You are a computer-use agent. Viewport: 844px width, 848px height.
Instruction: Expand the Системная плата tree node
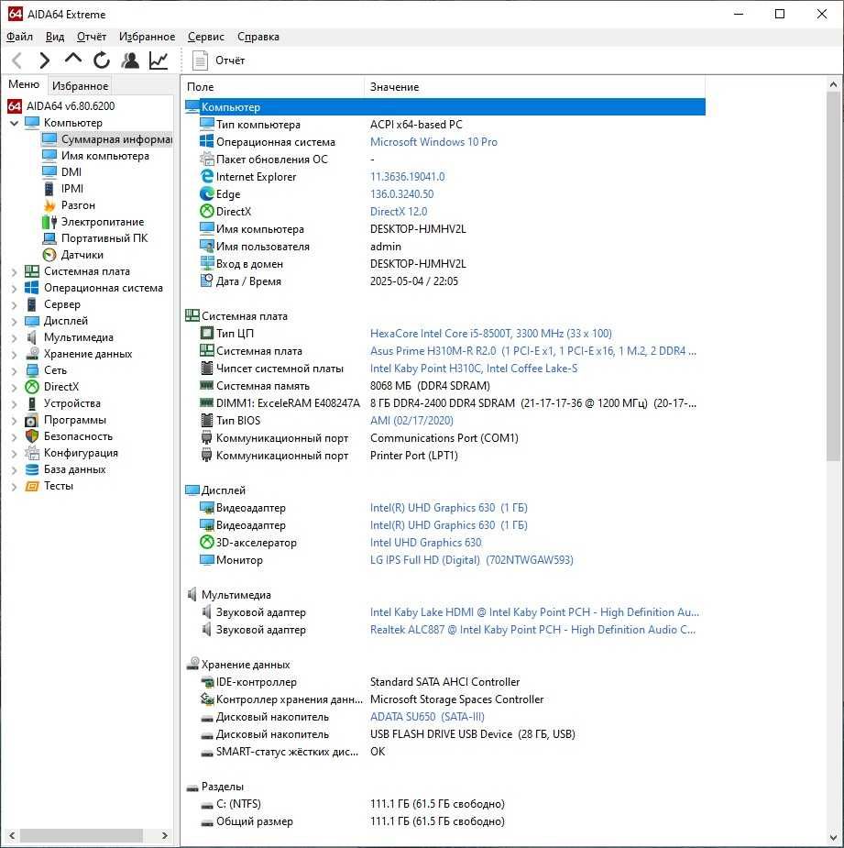tap(15, 272)
